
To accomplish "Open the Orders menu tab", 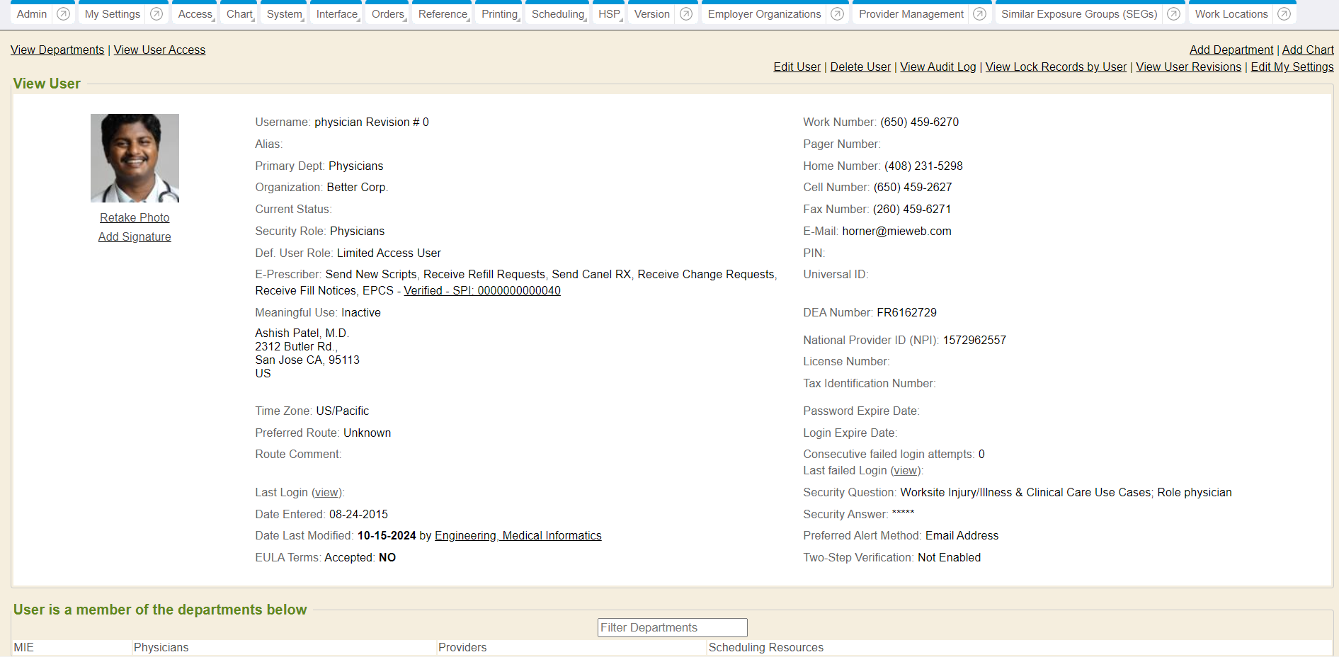I will (387, 14).
